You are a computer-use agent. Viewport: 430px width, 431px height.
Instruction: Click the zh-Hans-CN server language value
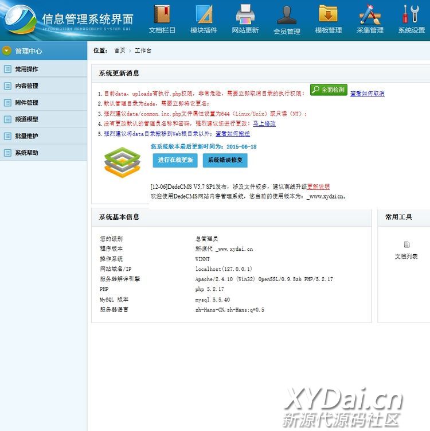click(x=229, y=310)
